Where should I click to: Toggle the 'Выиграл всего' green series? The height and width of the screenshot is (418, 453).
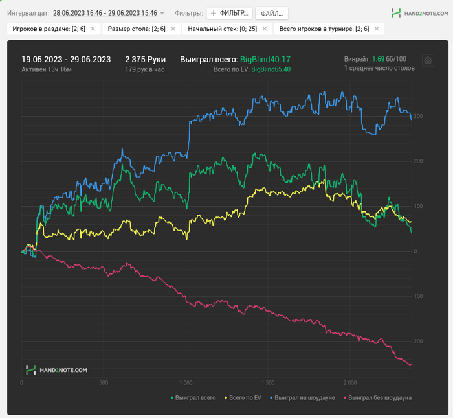coord(193,397)
